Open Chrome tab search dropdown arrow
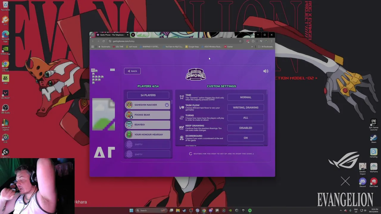Screen dimensions: 381x214 click(93, 35)
